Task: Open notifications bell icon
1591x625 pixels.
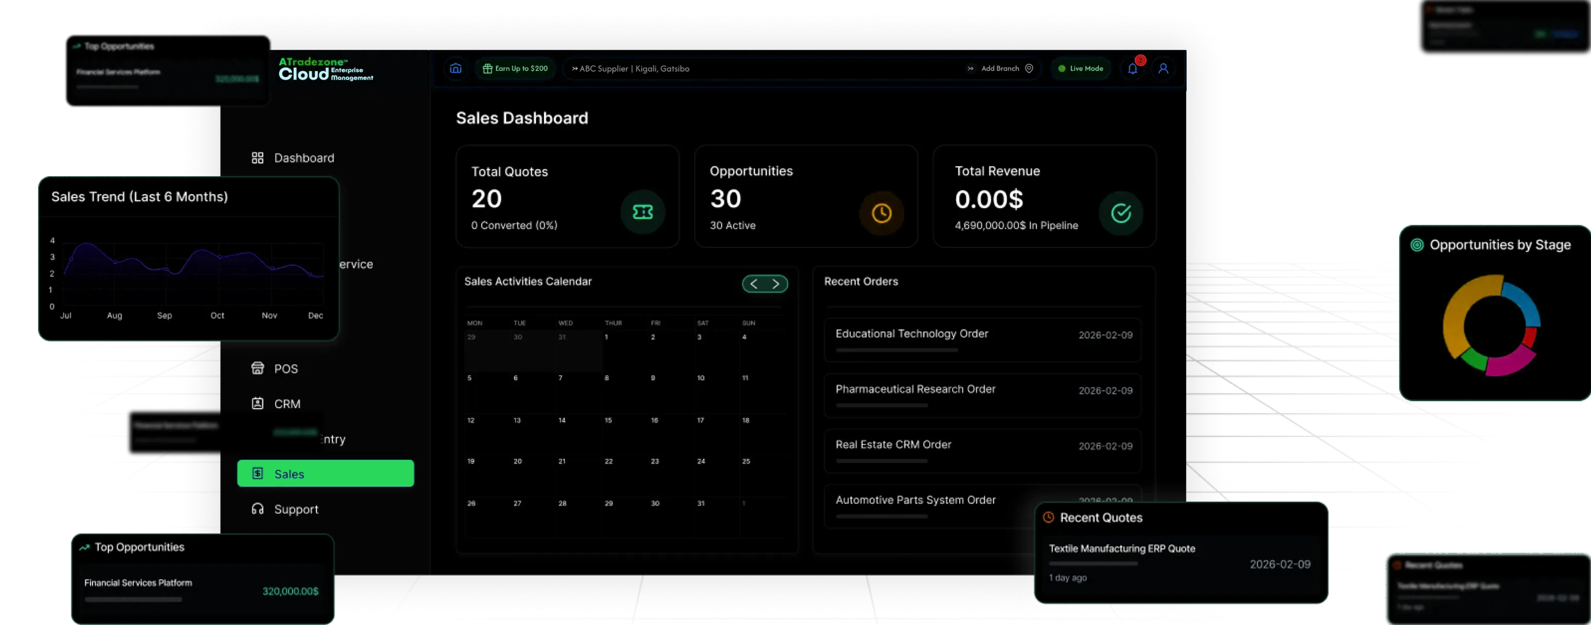Action: tap(1132, 68)
